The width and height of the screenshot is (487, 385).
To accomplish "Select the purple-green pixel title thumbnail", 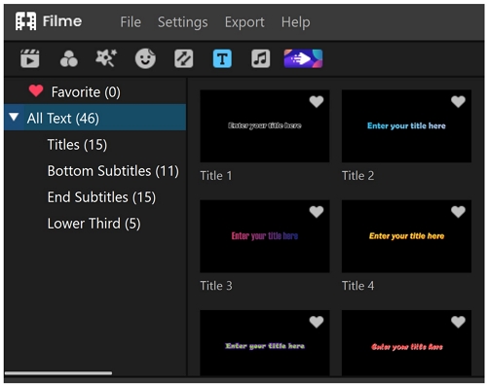I will click(x=265, y=343).
